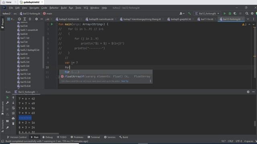Open Project panel options gear
This screenshot has width=257, height=144.
coord(37,19)
